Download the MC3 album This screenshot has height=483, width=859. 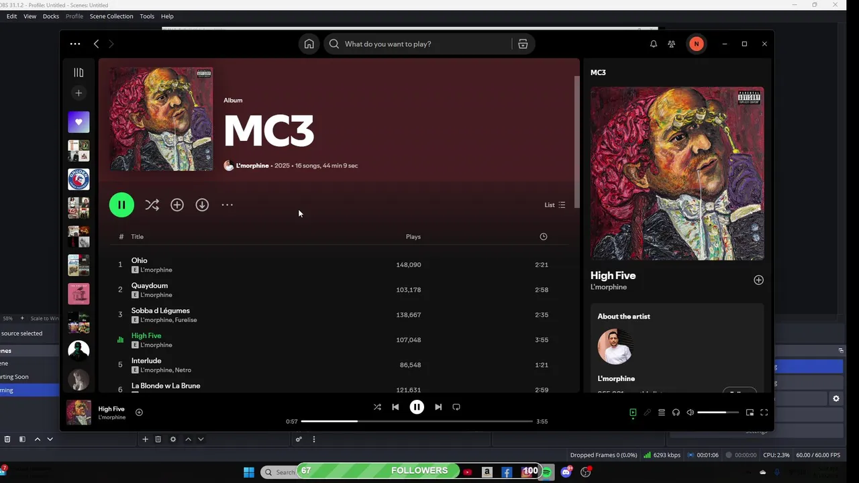coord(202,205)
